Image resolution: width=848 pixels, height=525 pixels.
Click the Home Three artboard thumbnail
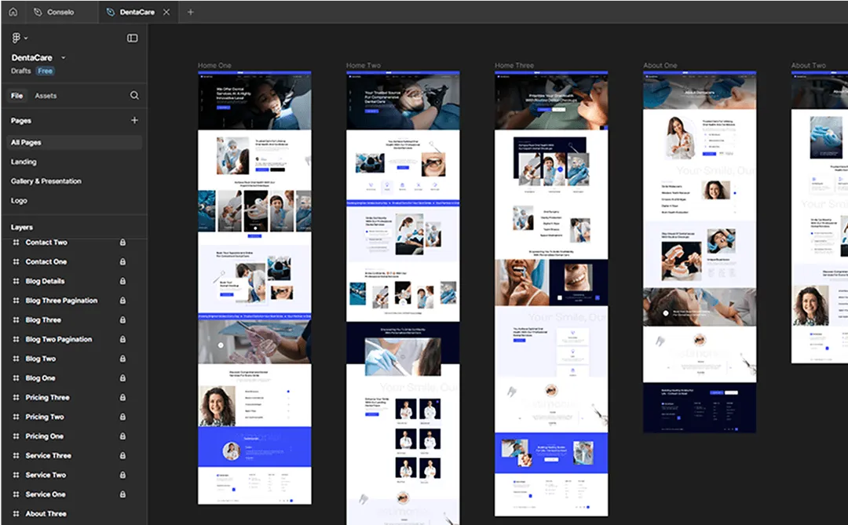[x=551, y=293]
